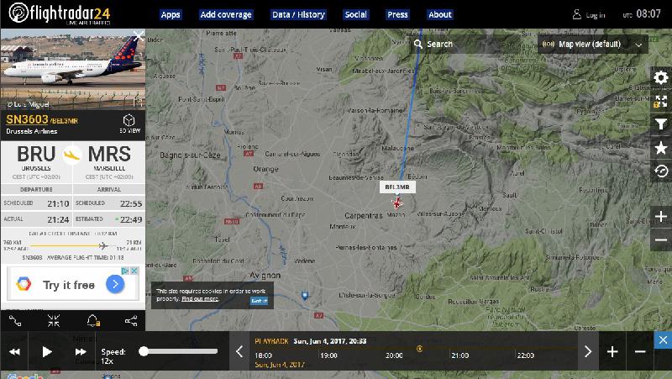672x379 pixels.
Task: Click the flight progress bar plane indicator
Action: [102, 245]
